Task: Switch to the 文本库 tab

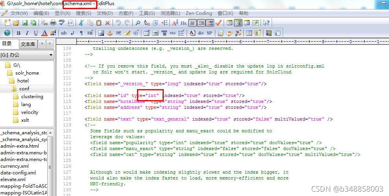Action: click(x=28, y=44)
